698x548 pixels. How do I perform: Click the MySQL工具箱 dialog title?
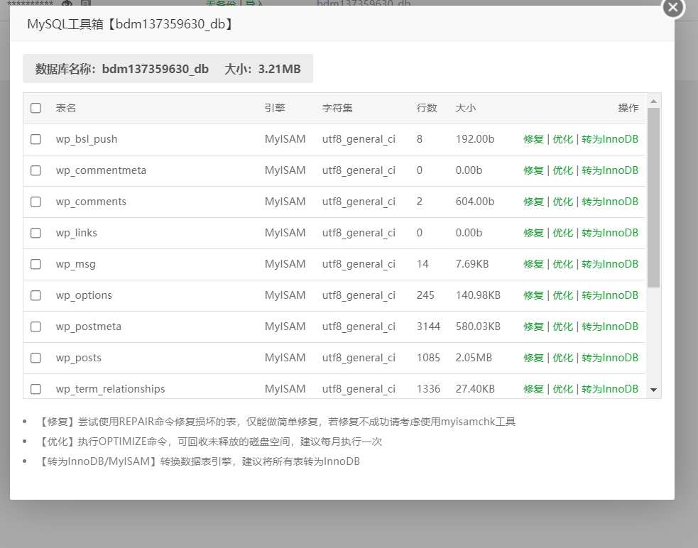point(131,24)
